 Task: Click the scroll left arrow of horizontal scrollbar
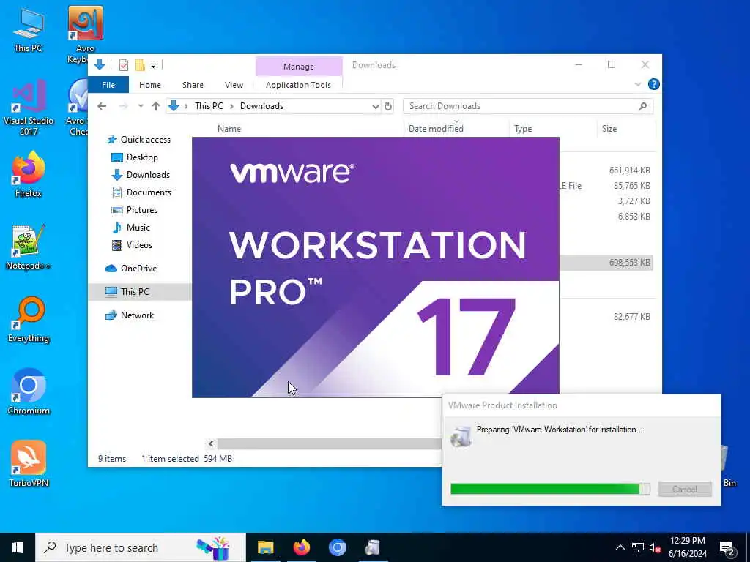point(211,444)
